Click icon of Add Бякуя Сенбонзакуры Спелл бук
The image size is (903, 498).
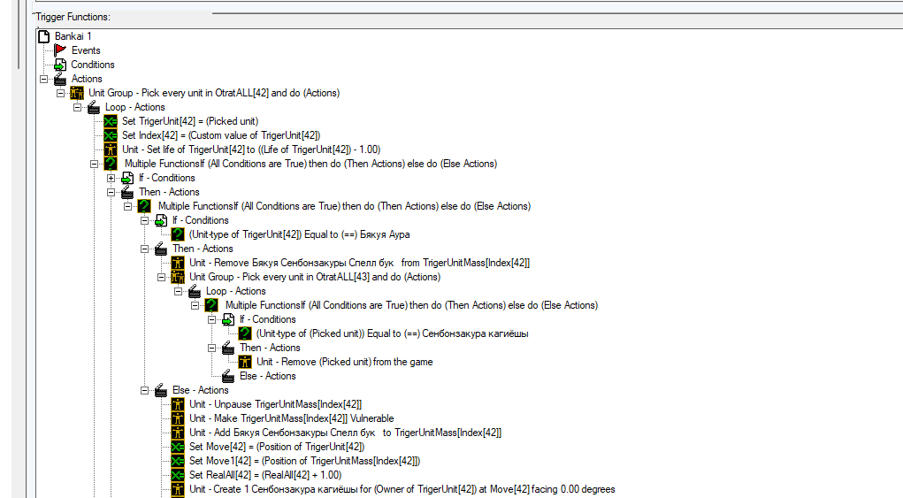[178, 433]
